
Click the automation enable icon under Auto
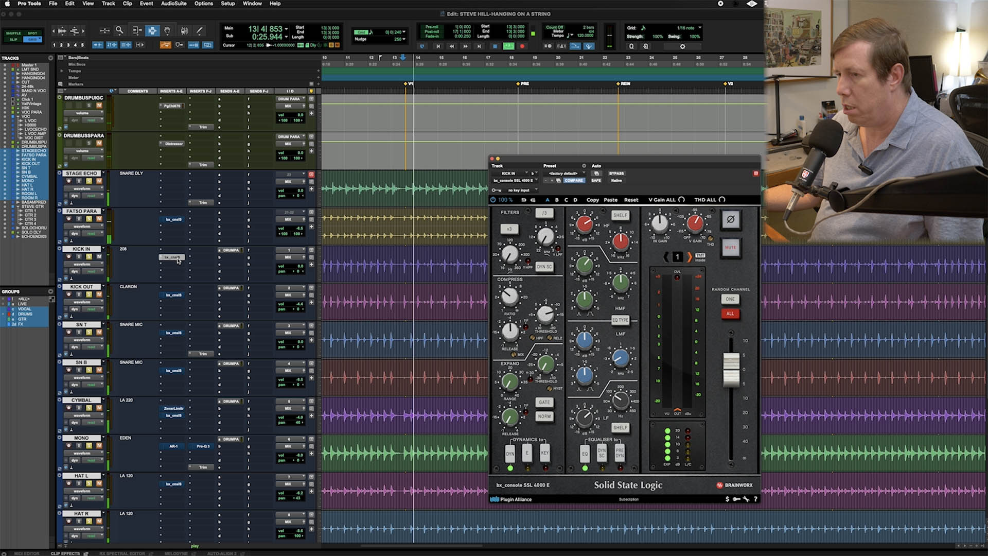596,173
